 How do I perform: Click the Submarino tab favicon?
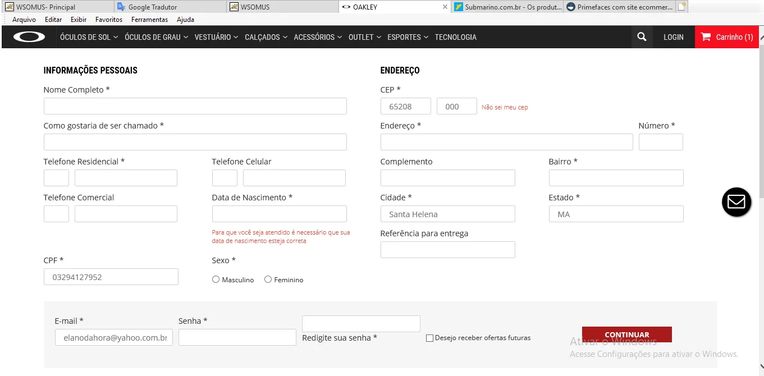pyautogui.click(x=459, y=7)
